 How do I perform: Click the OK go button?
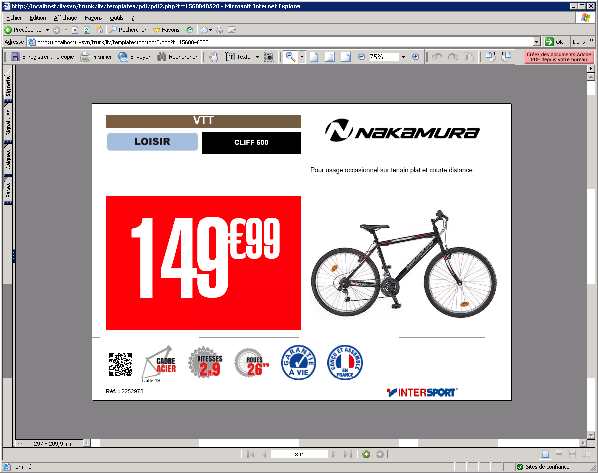[554, 42]
